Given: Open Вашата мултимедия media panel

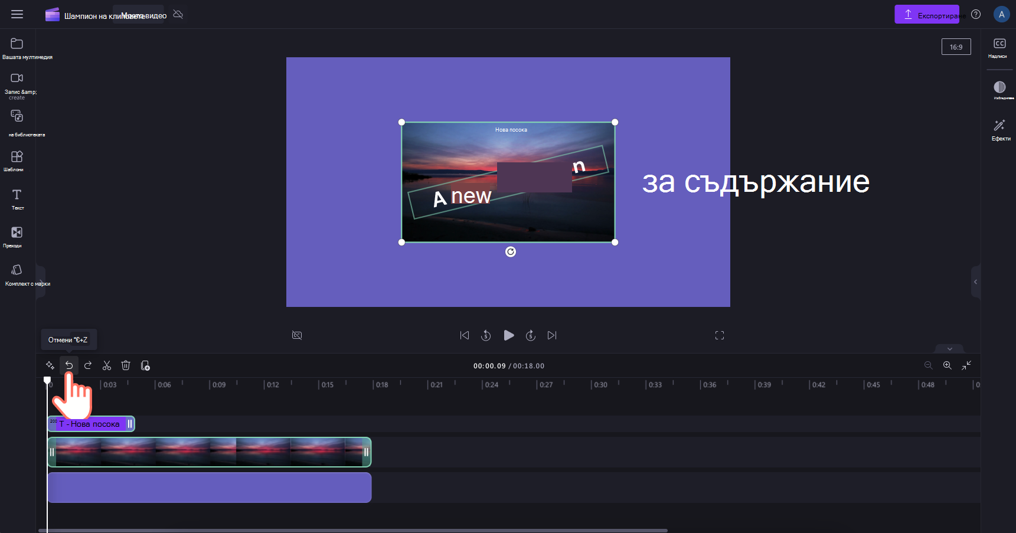Looking at the screenshot, I should [x=17, y=48].
